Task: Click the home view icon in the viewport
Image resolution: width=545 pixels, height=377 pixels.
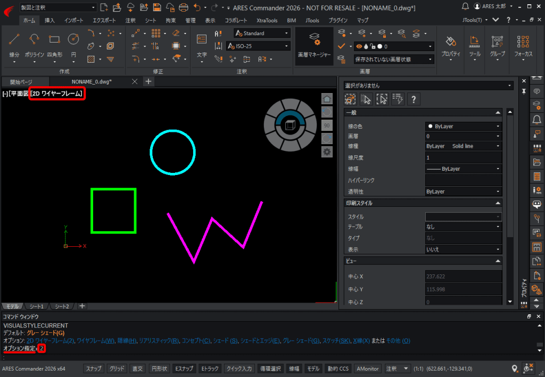Action: [x=327, y=98]
